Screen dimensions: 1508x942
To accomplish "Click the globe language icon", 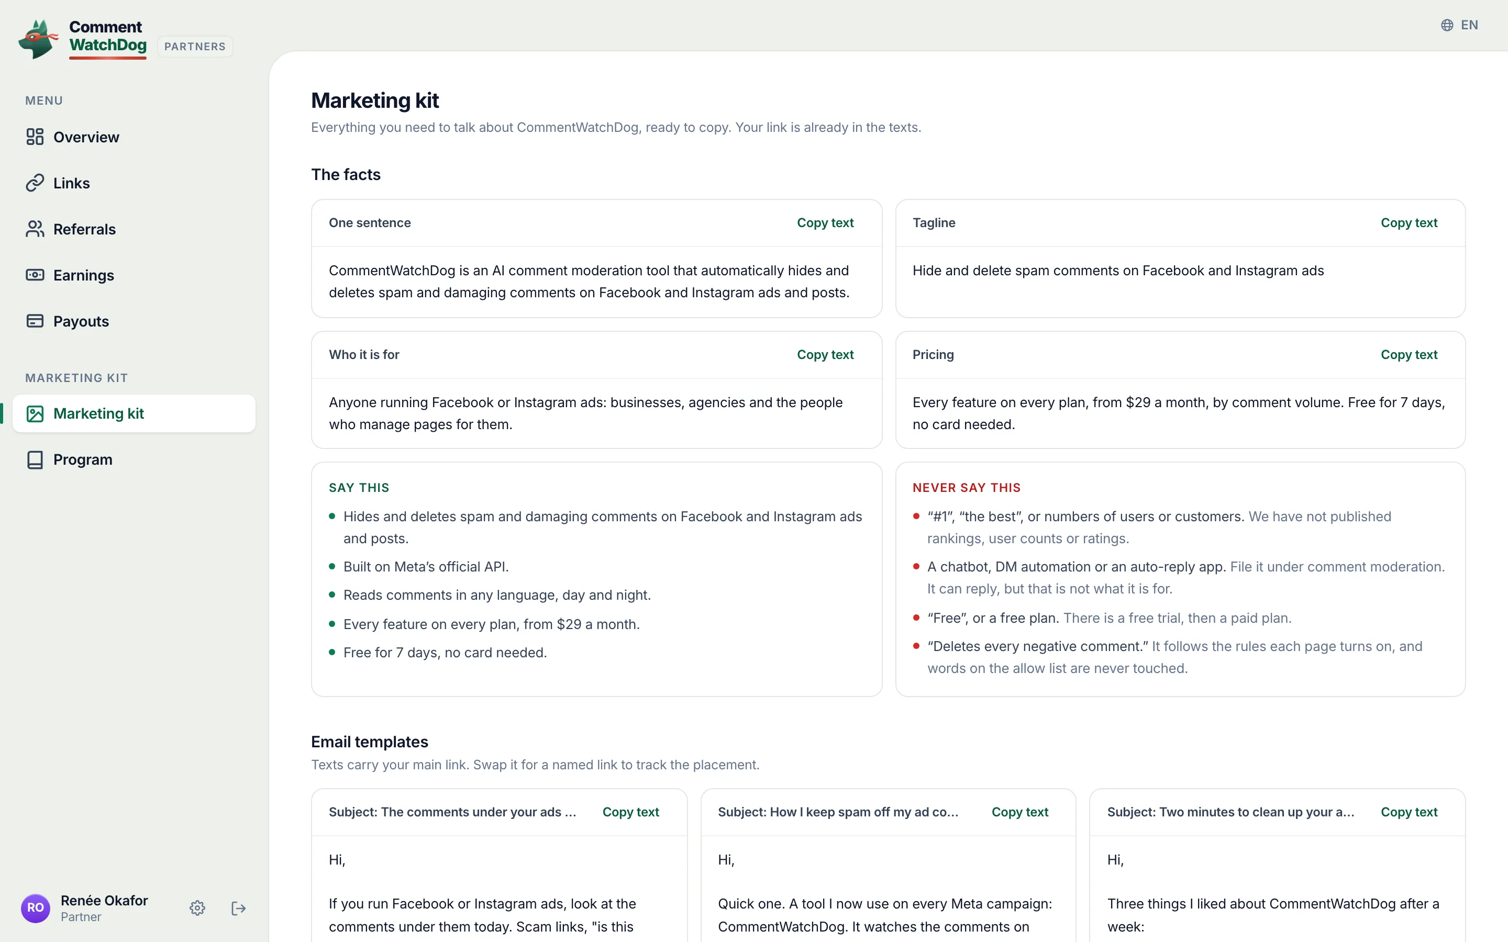I will [x=1447, y=25].
